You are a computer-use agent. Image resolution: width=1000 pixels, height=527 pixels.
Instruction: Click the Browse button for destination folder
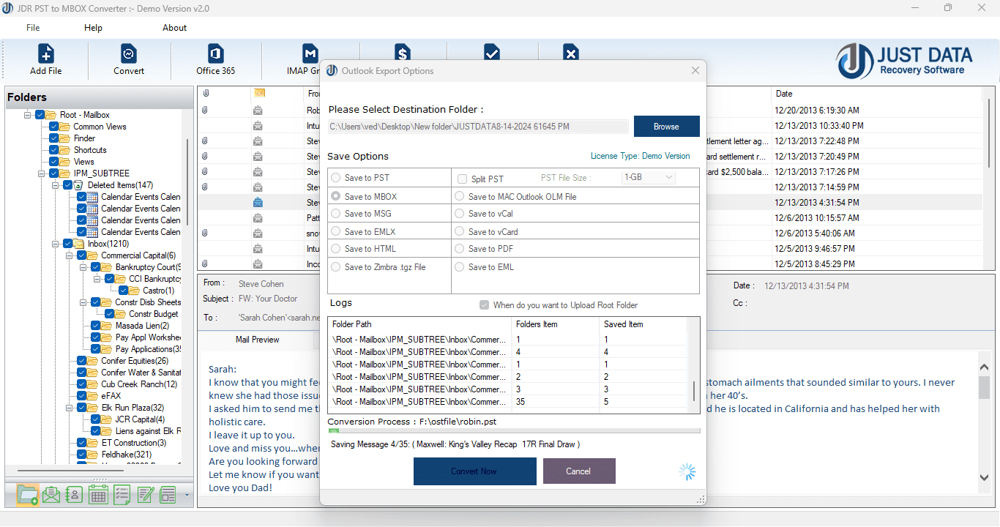click(x=666, y=126)
